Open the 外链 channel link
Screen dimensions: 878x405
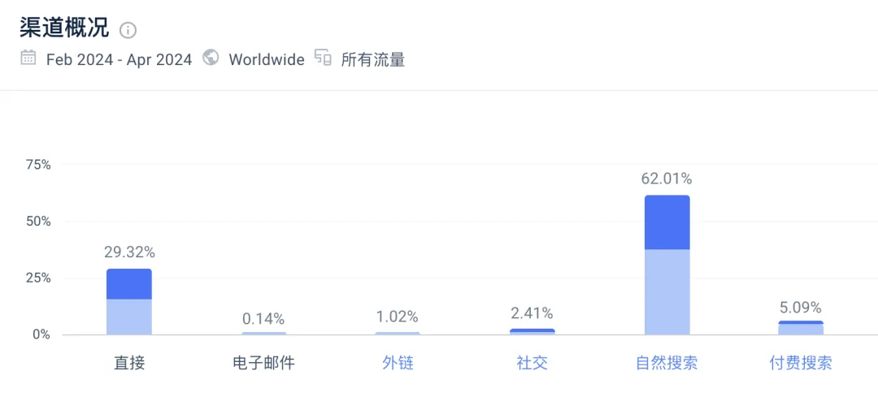click(398, 363)
